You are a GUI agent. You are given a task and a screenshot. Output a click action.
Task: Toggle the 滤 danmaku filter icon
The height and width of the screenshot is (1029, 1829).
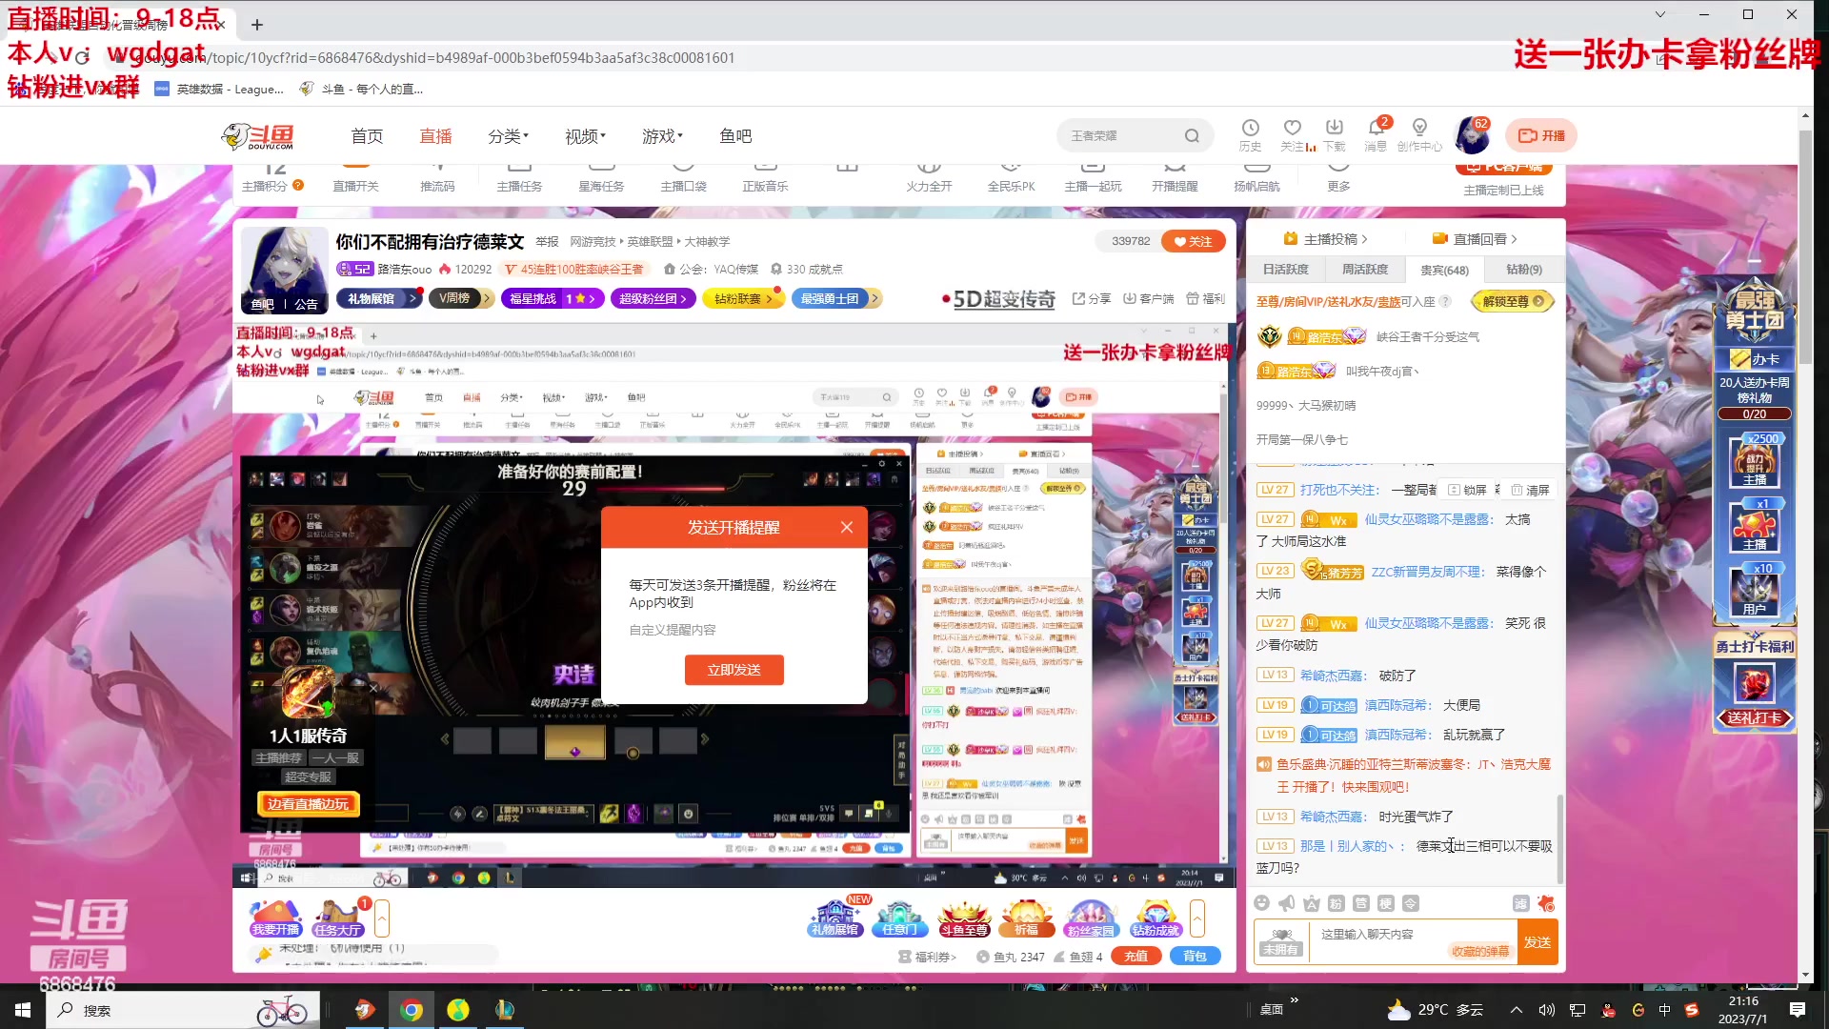1520,903
